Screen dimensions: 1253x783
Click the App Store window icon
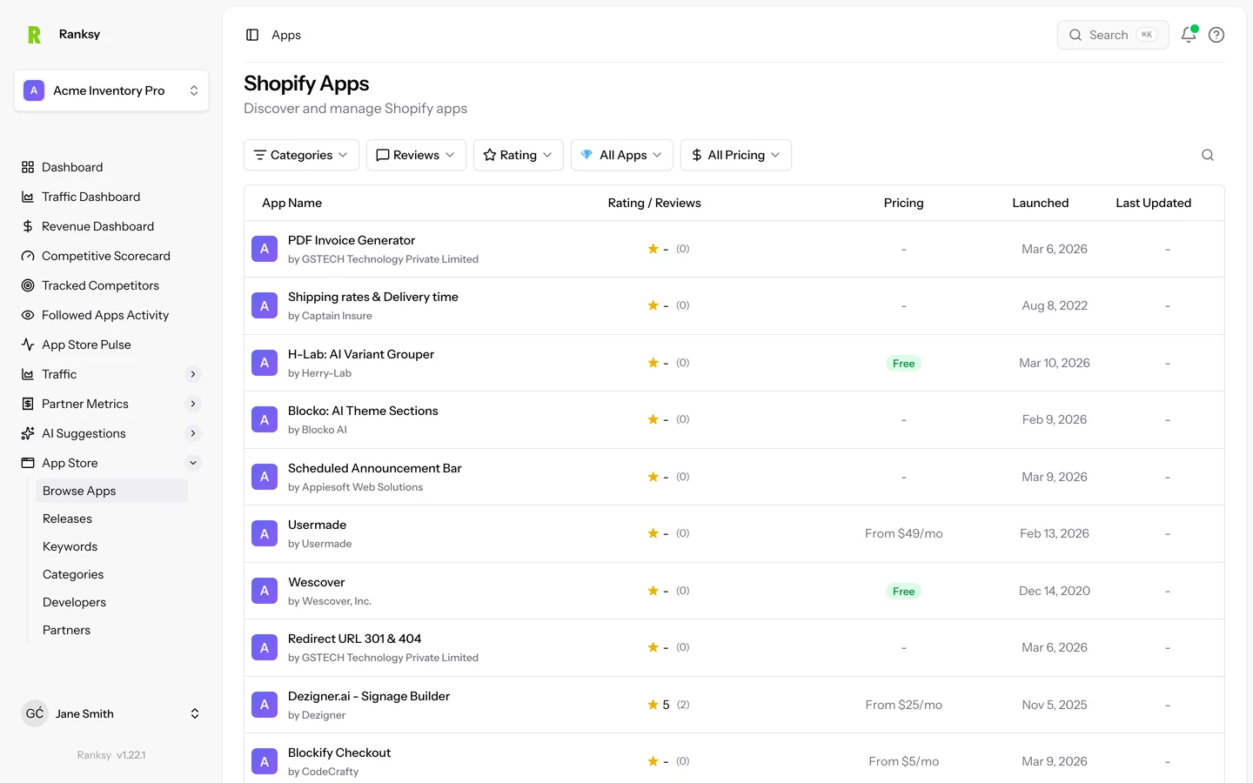[28, 463]
